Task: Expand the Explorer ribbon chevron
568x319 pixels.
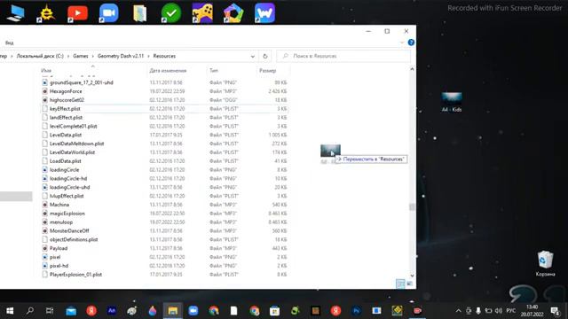Action: (x=402, y=43)
